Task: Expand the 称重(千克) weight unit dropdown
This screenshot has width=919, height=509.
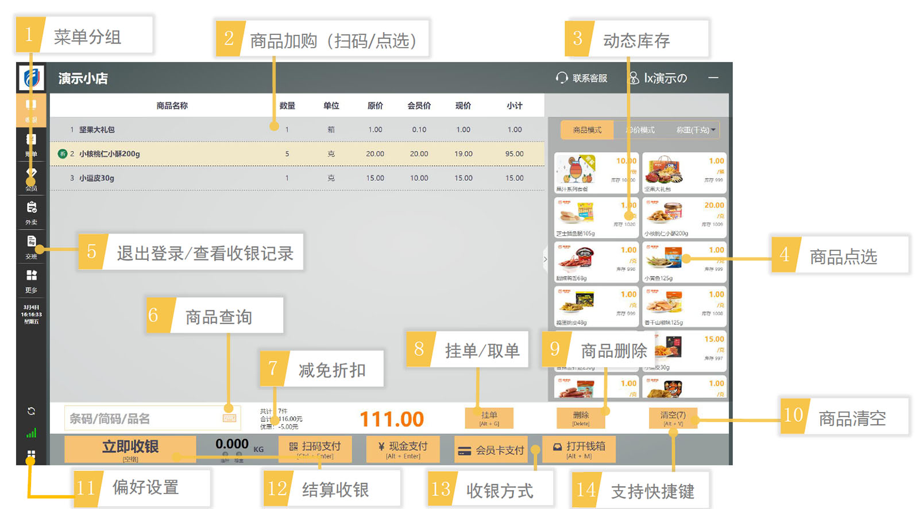Action: pos(696,130)
